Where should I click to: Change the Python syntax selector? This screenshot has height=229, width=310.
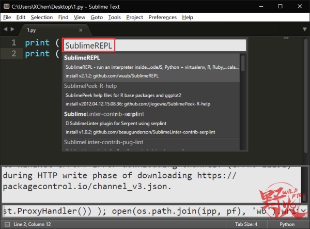pos(287,224)
